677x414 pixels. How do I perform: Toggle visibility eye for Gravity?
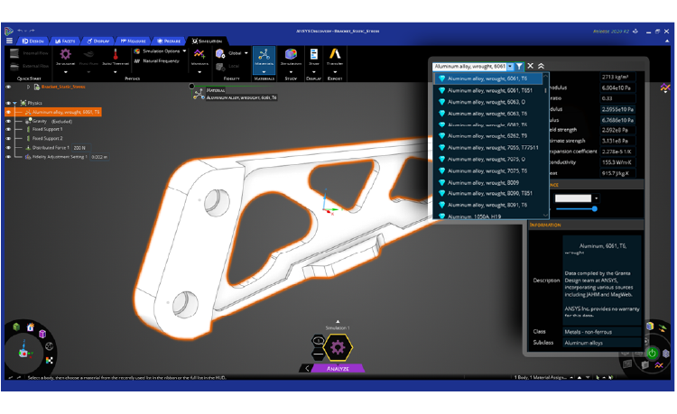tap(8, 121)
